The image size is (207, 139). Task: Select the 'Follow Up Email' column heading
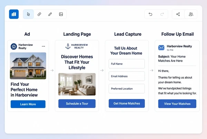pyautogui.click(x=178, y=34)
